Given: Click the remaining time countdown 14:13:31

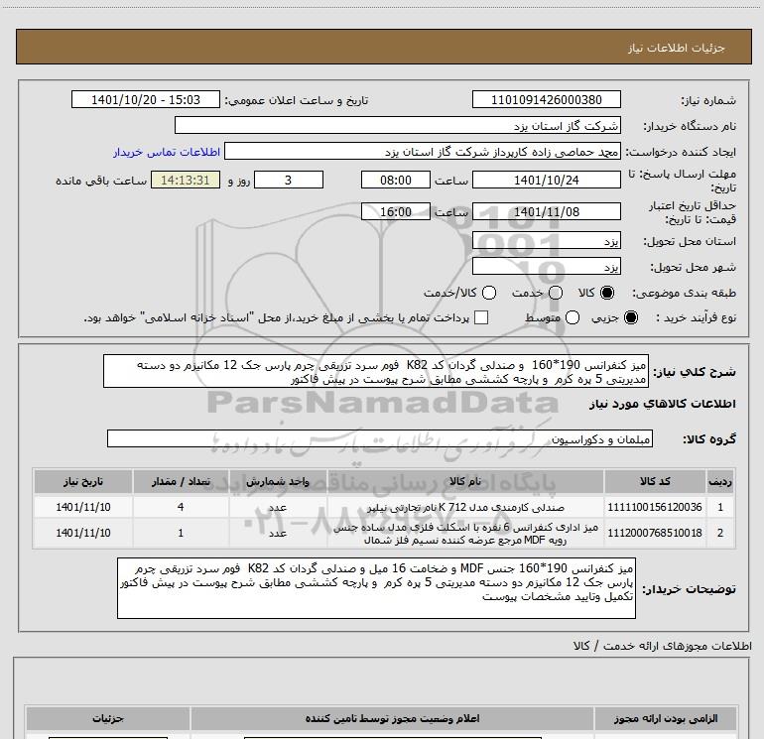Looking at the screenshot, I should [x=186, y=180].
